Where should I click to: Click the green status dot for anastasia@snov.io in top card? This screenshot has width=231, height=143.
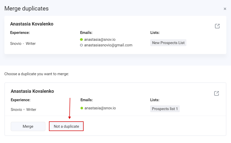coord(81,40)
